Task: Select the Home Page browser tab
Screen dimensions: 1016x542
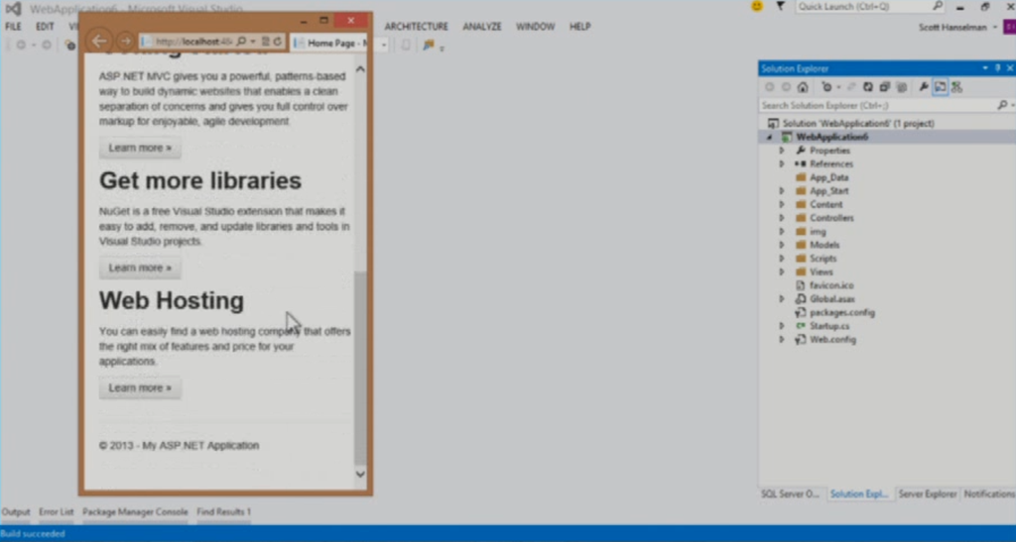Action: (329, 44)
